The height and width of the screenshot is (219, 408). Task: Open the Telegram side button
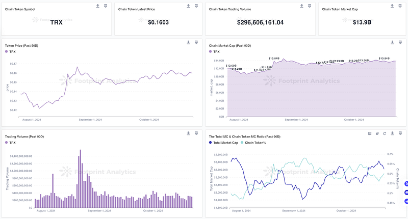tap(406, 202)
